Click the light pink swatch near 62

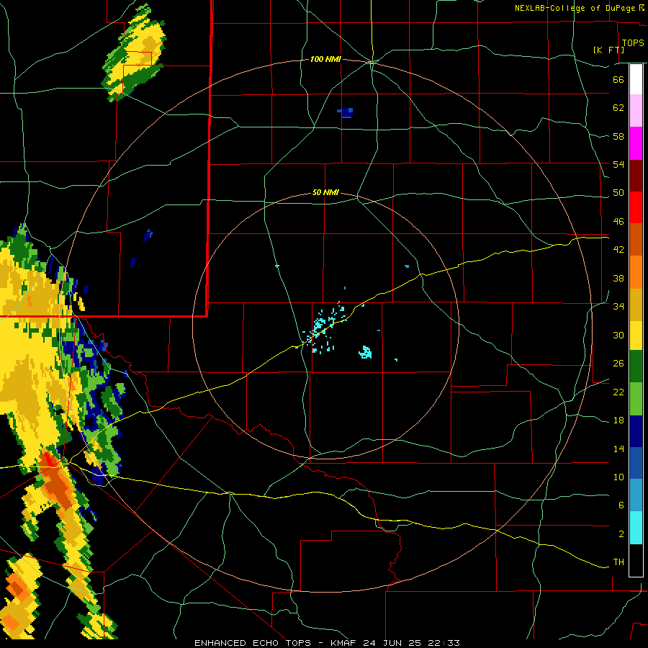coord(636,111)
